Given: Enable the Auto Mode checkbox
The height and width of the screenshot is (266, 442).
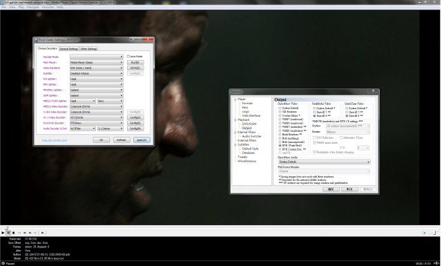Looking at the screenshot, I should 128,57.
